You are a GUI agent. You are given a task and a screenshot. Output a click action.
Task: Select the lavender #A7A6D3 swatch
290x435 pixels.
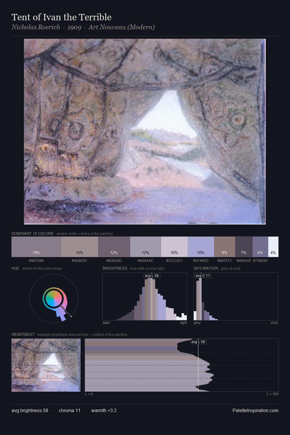pos(201,247)
